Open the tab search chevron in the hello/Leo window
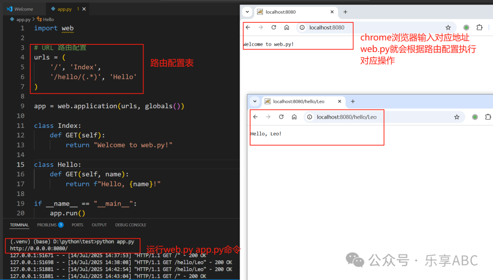493x280 pixels. point(255,101)
